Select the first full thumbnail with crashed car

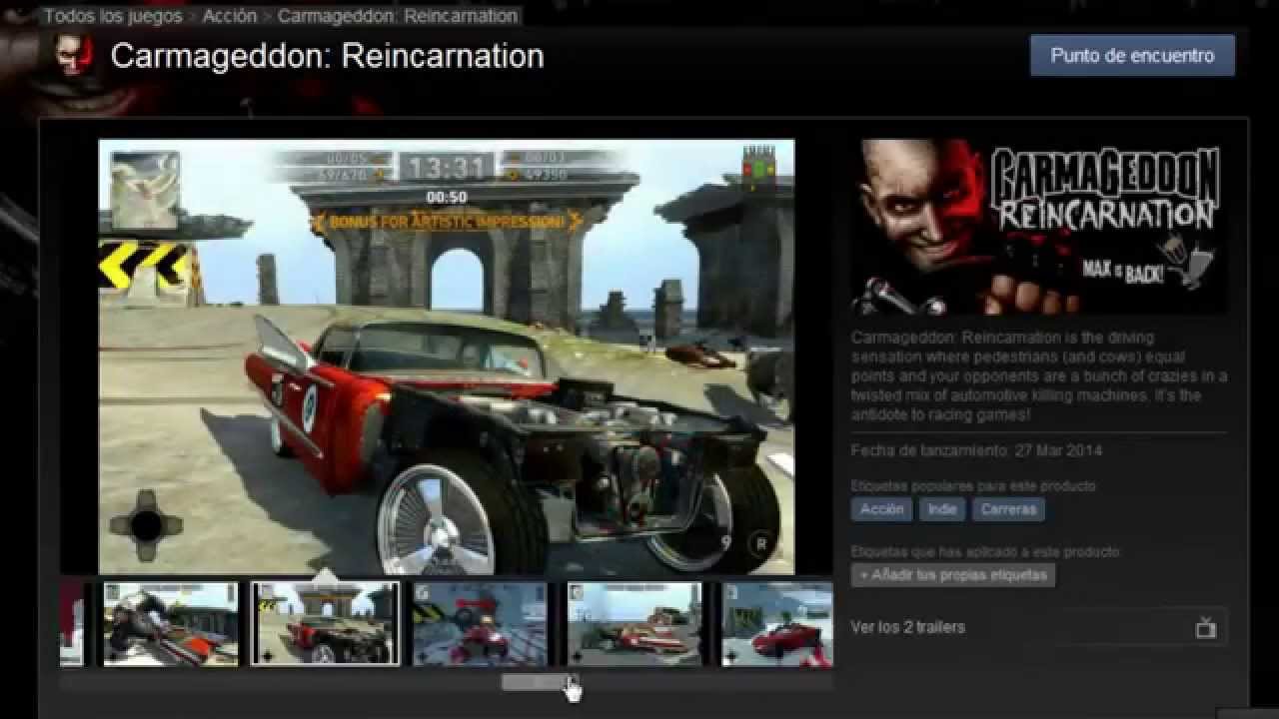click(x=171, y=624)
